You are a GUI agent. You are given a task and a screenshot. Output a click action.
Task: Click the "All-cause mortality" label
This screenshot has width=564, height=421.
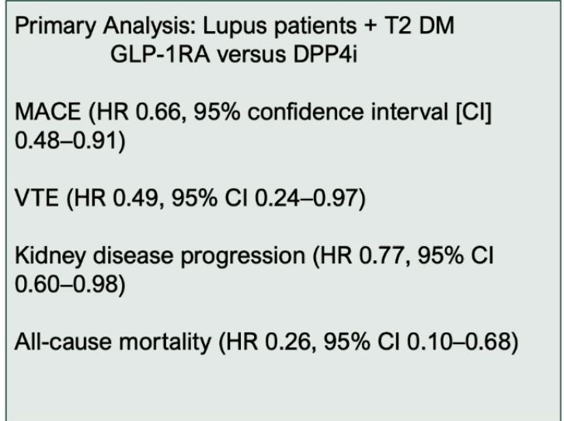click(113, 342)
